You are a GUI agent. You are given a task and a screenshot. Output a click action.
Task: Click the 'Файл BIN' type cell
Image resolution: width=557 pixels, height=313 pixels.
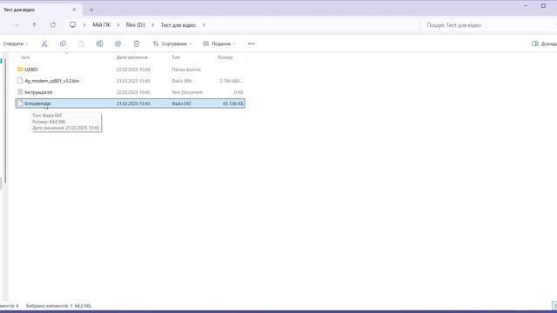182,81
